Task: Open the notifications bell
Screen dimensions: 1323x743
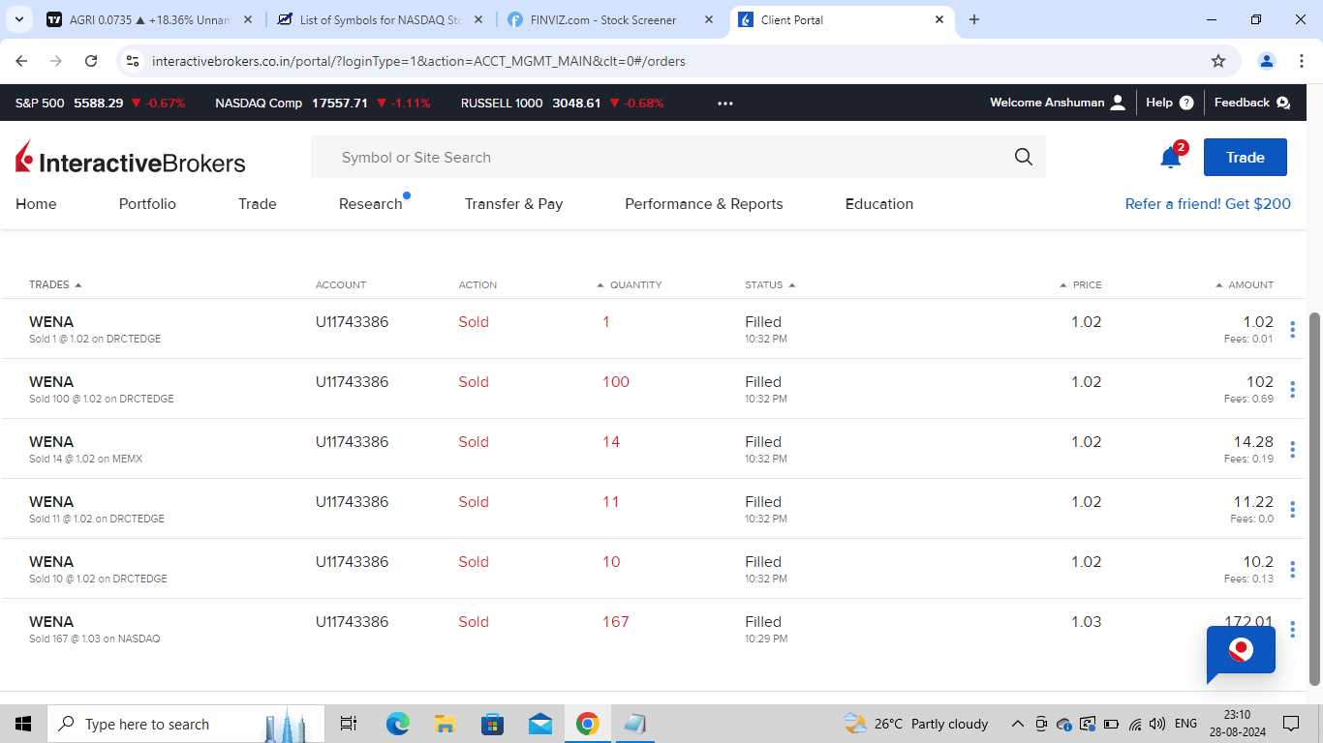Action: pyautogui.click(x=1171, y=158)
